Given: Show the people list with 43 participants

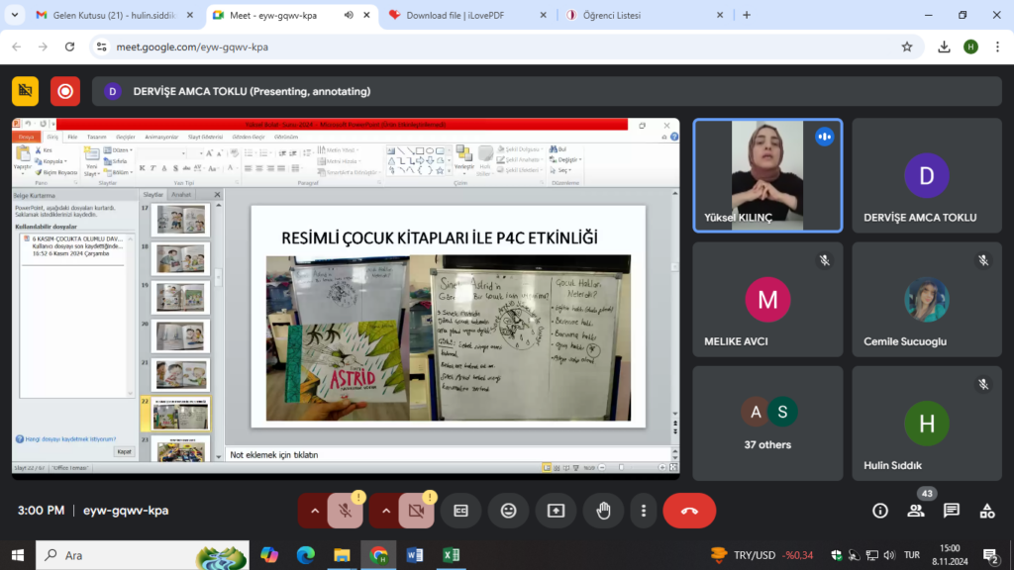Looking at the screenshot, I should pyautogui.click(x=916, y=511).
